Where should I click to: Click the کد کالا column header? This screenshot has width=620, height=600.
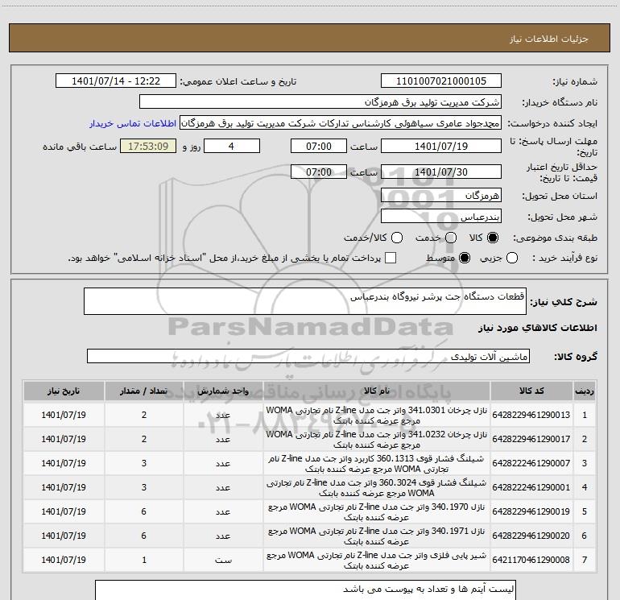(x=531, y=391)
